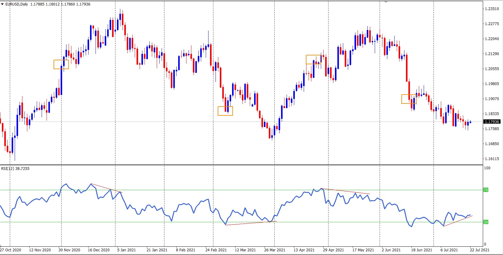The width and height of the screenshot is (503, 255).
Task: Click the 22 Jul 2021 date label
Action: point(480,250)
